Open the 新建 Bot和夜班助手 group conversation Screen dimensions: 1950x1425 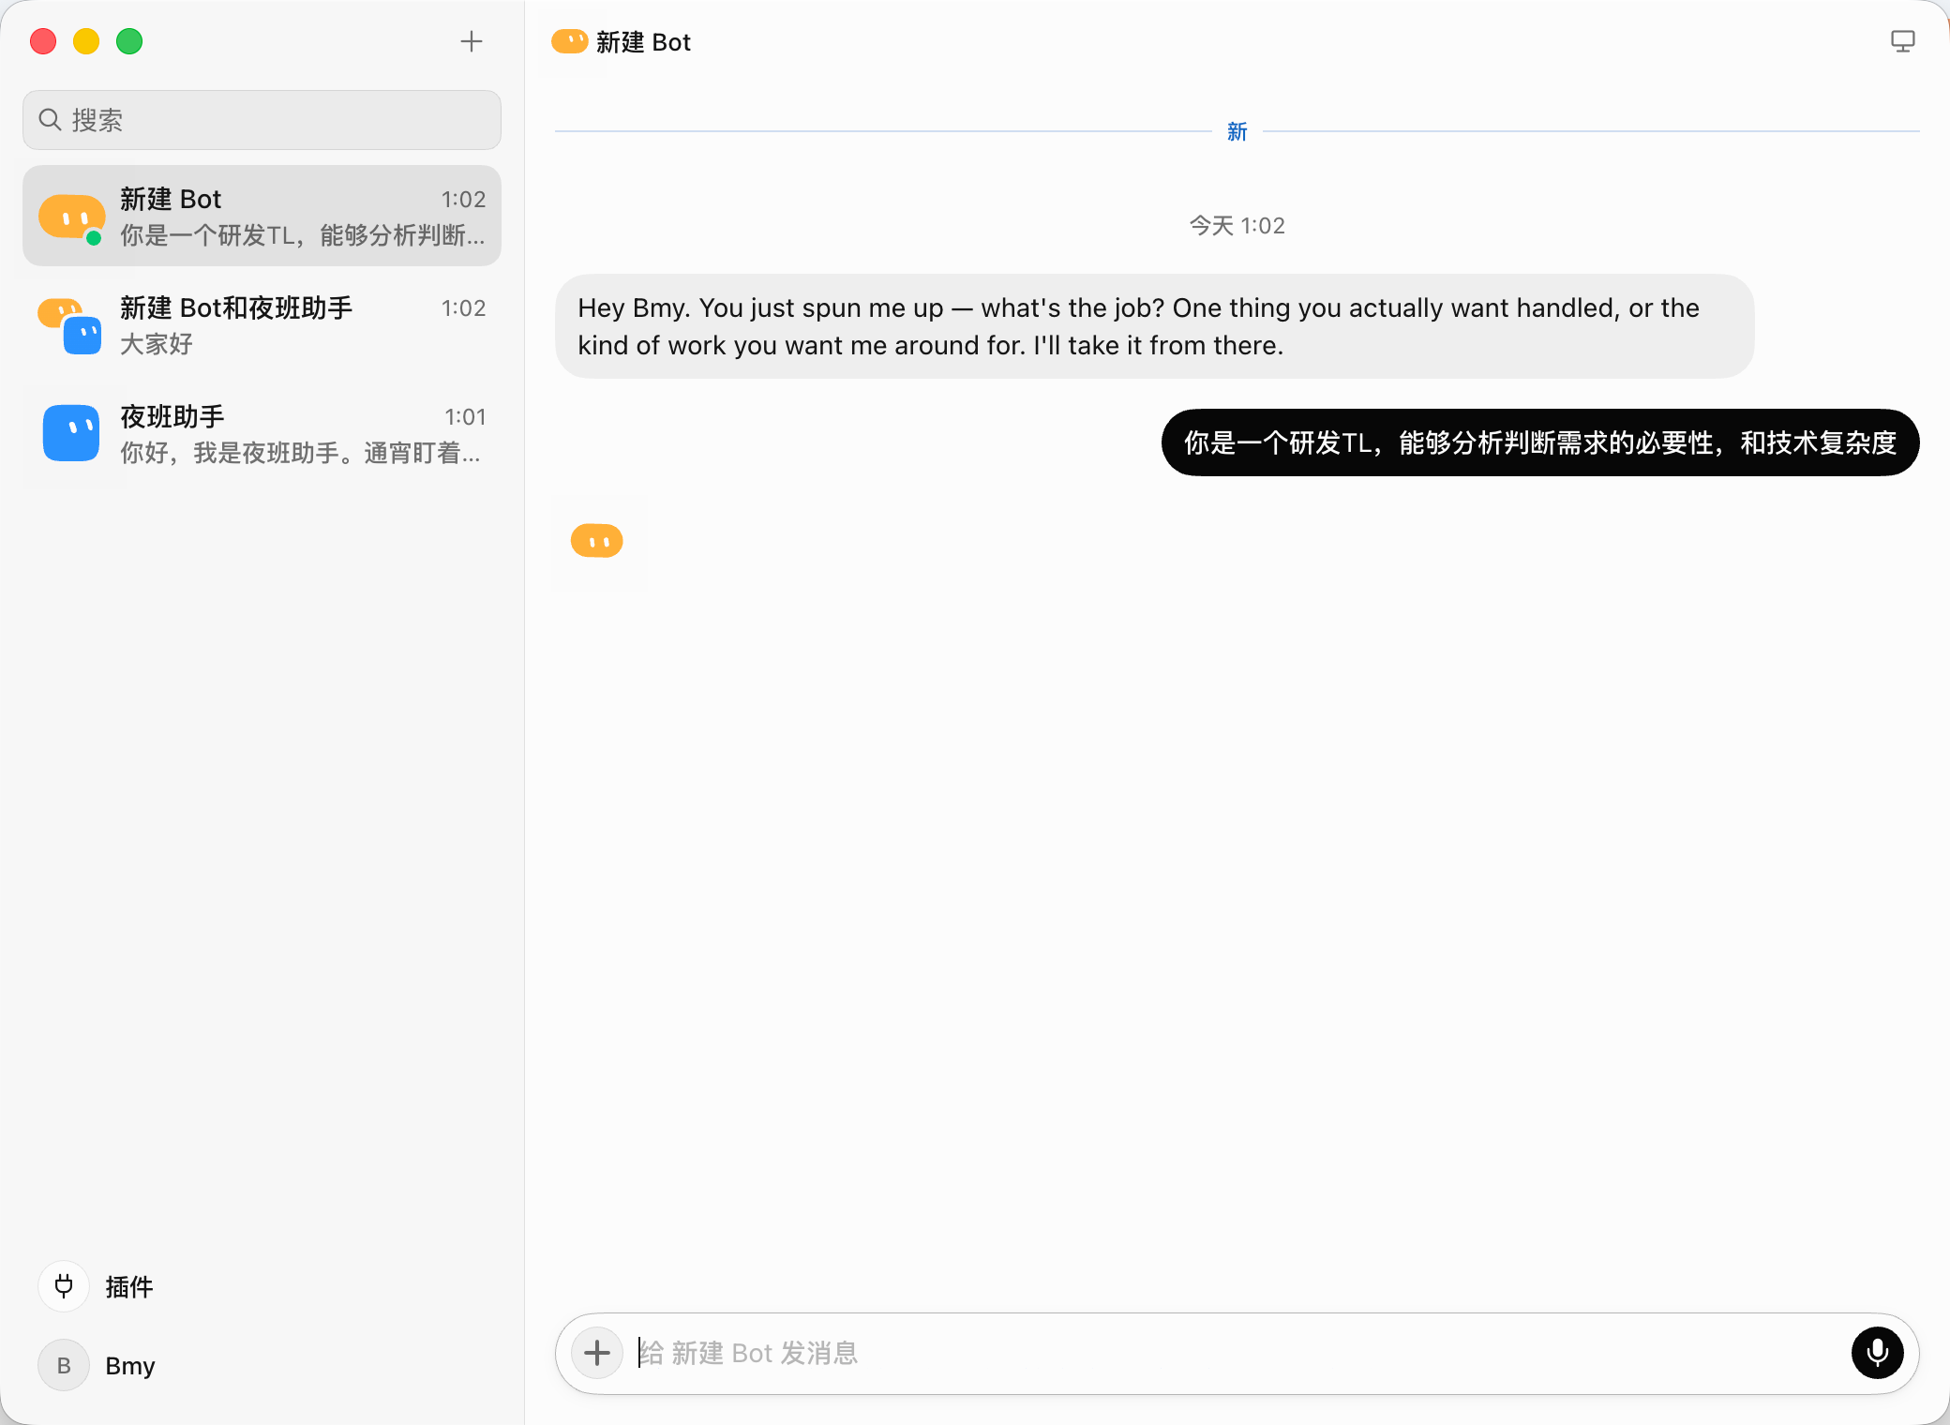tap(262, 325)
